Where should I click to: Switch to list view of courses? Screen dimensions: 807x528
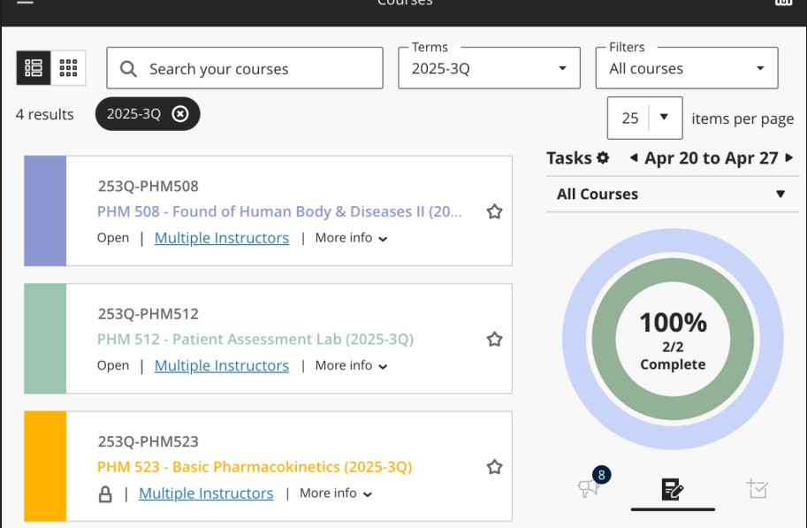(34, 68)
